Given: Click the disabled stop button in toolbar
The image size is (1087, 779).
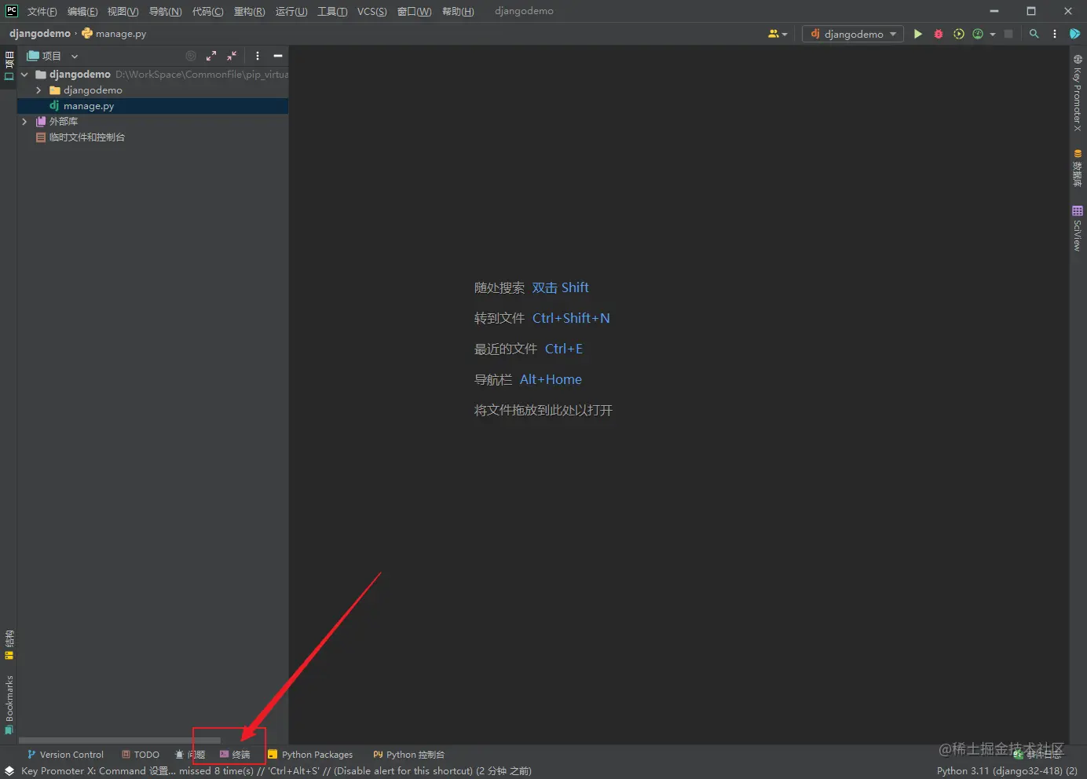Looking at the screenshot, I should [x=1008, y=34].
